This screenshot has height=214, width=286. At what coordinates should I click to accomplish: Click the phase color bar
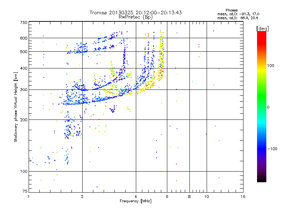tap(262, 106)
